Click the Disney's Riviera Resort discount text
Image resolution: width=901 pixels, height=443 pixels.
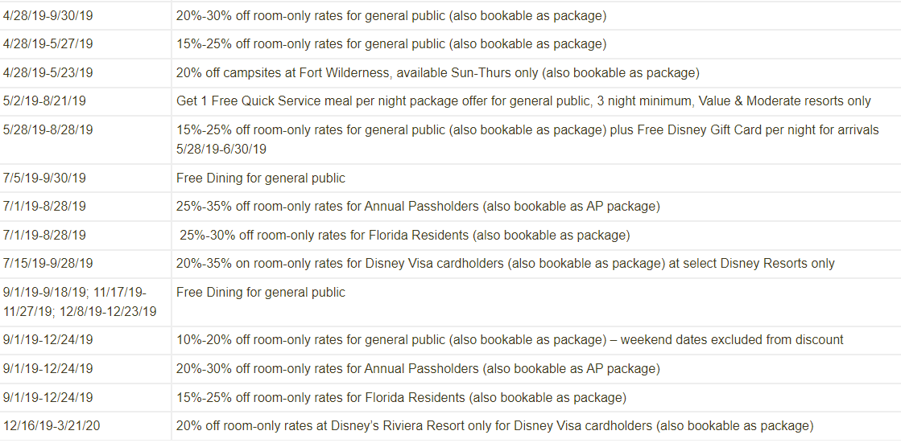tap(494, 426)
